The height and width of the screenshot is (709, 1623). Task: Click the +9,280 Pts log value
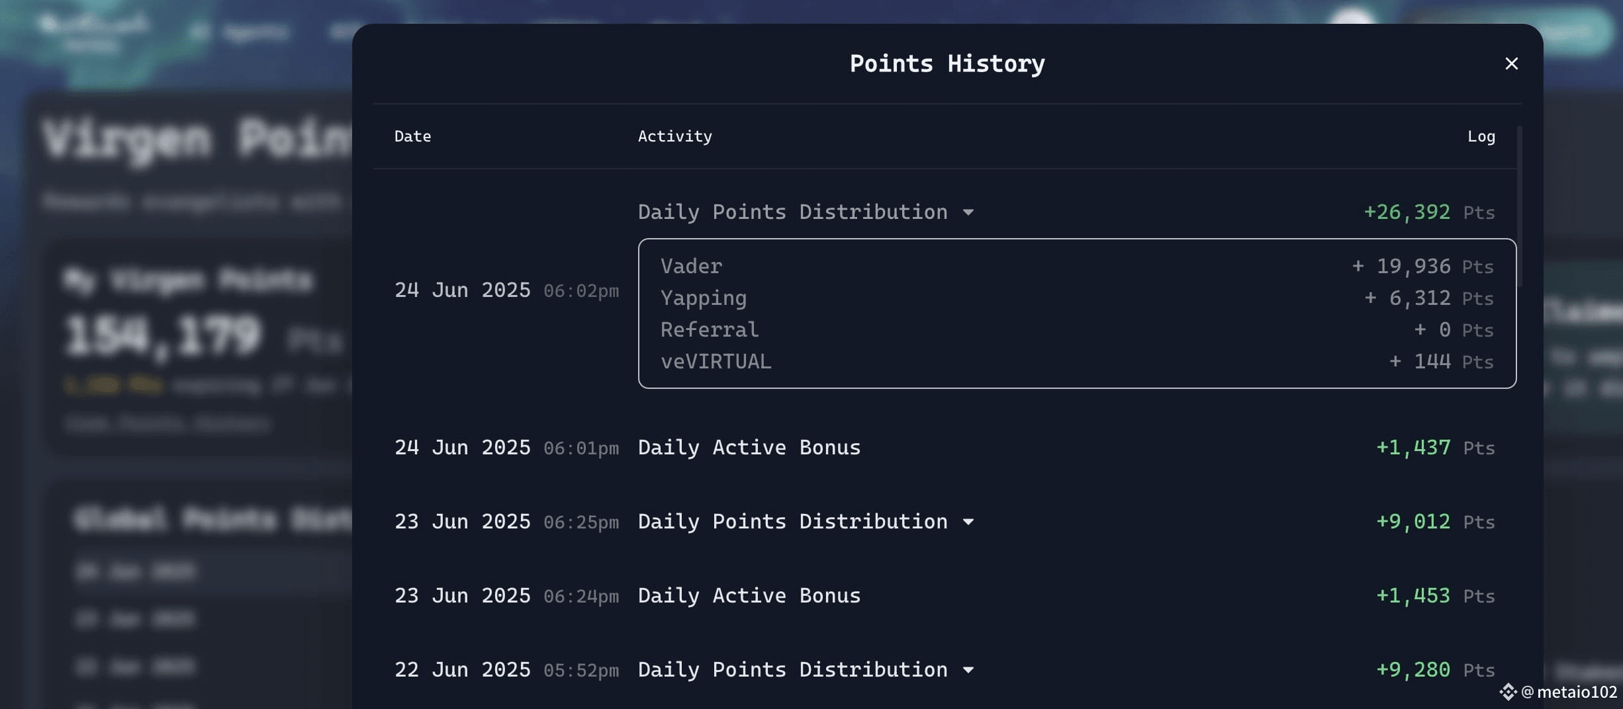[x=1435, y=670]
